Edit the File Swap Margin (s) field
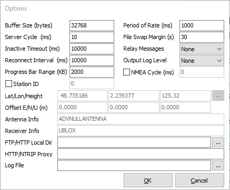This screenshot has height=190, width=230. 202,37
